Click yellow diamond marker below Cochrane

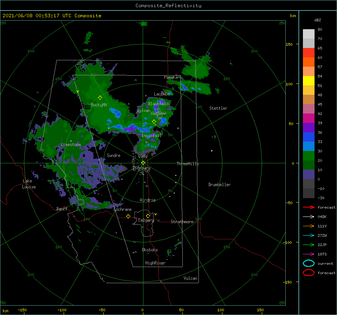tap(128, 216)
